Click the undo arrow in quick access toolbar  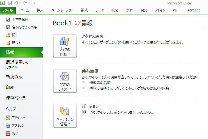point(16,3)
